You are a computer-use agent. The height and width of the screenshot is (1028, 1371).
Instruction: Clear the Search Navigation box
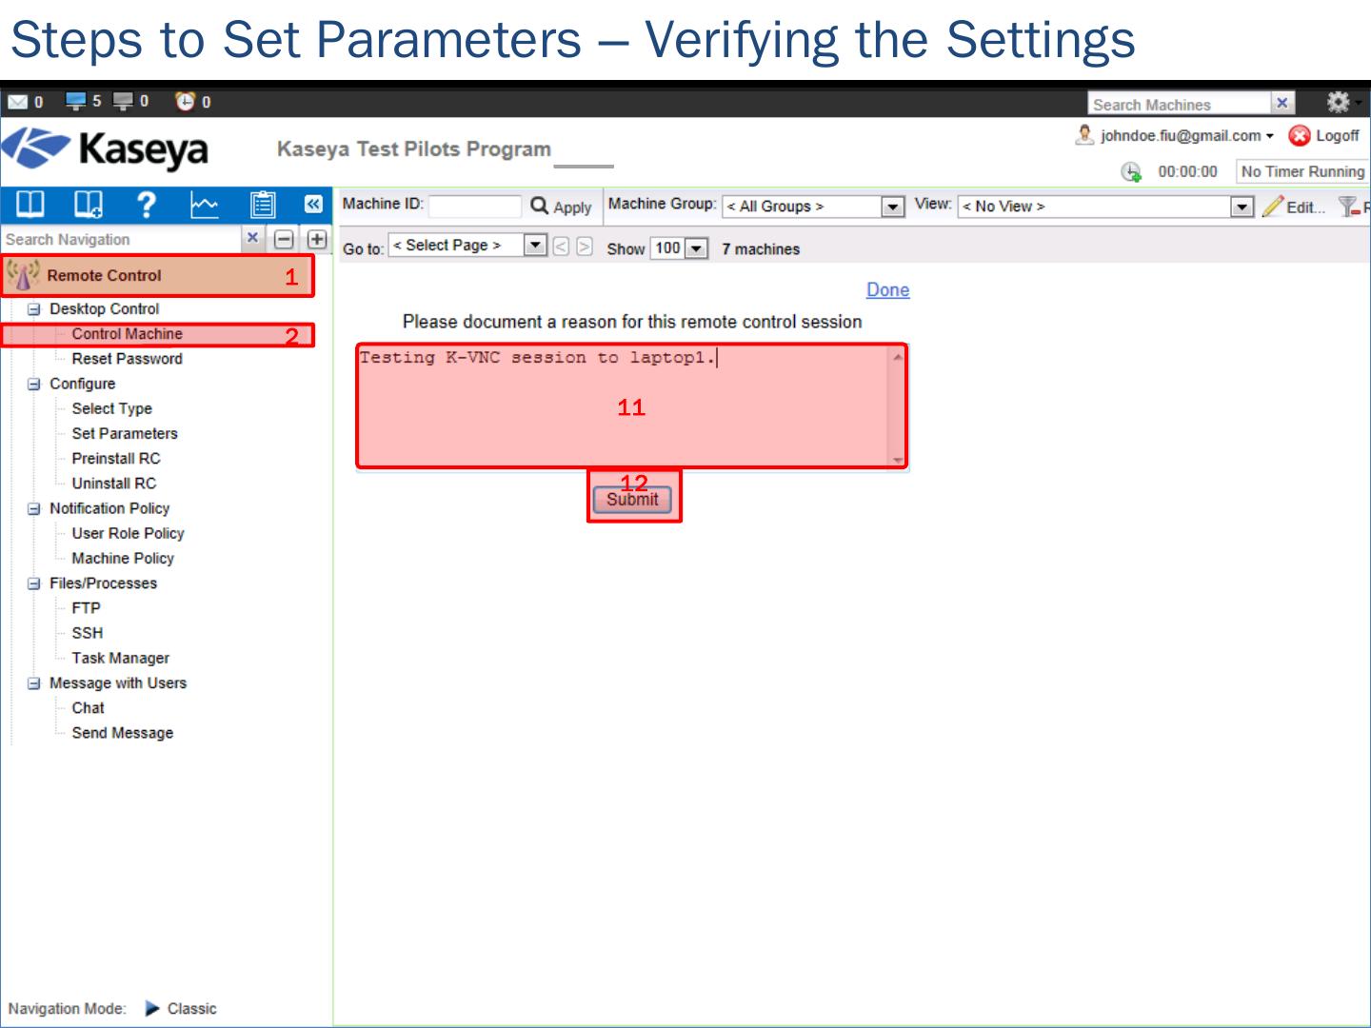252,238
